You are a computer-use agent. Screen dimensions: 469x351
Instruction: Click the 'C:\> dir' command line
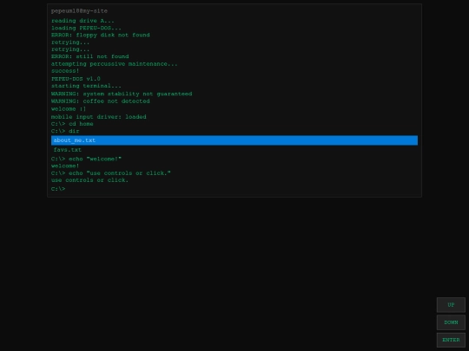[65, 131]
